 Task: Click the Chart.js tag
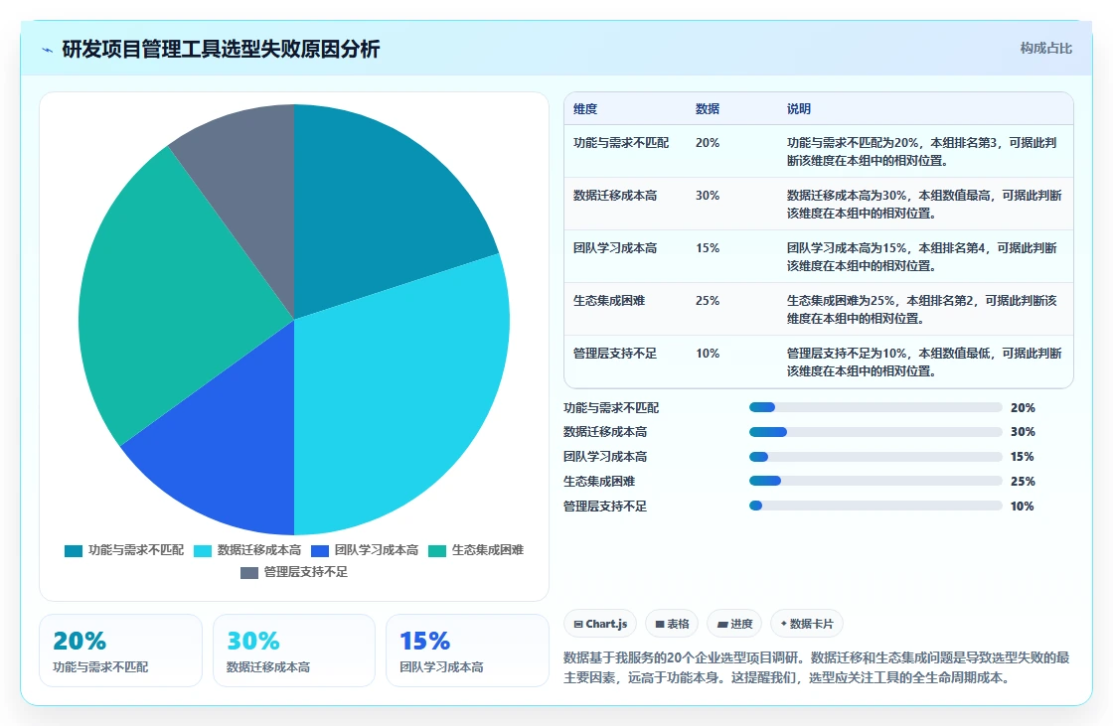600,624
